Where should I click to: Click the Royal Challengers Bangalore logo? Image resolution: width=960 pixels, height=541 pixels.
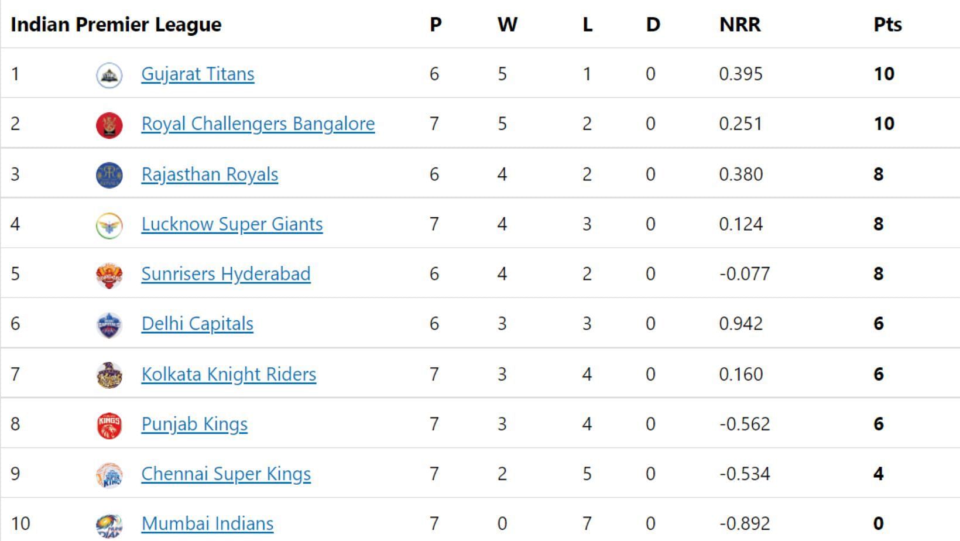[109, 125]
